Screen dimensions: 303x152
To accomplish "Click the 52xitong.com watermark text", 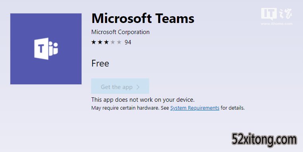I will click(264, 139).
